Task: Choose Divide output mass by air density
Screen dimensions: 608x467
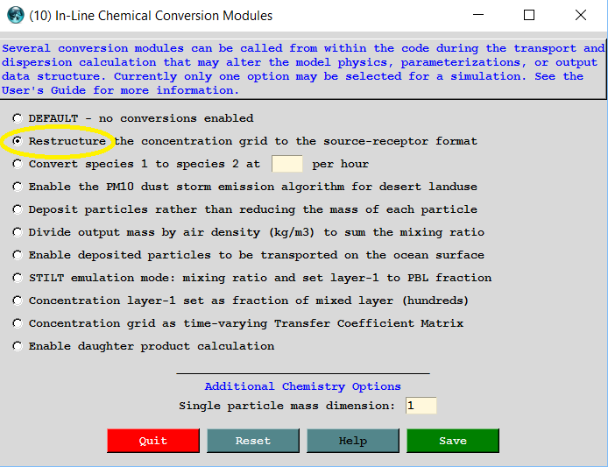Action: [x=18, y=232]
